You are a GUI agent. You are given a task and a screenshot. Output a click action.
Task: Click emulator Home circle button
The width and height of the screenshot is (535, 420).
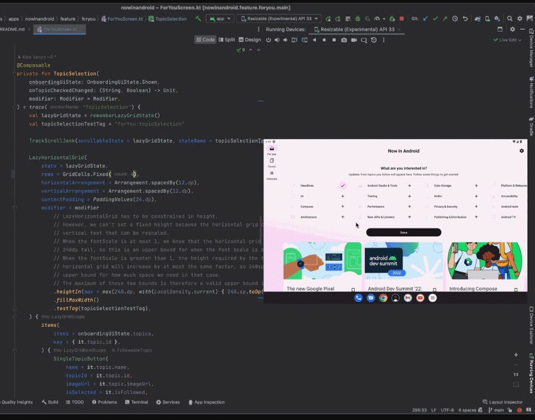(324, 40)
